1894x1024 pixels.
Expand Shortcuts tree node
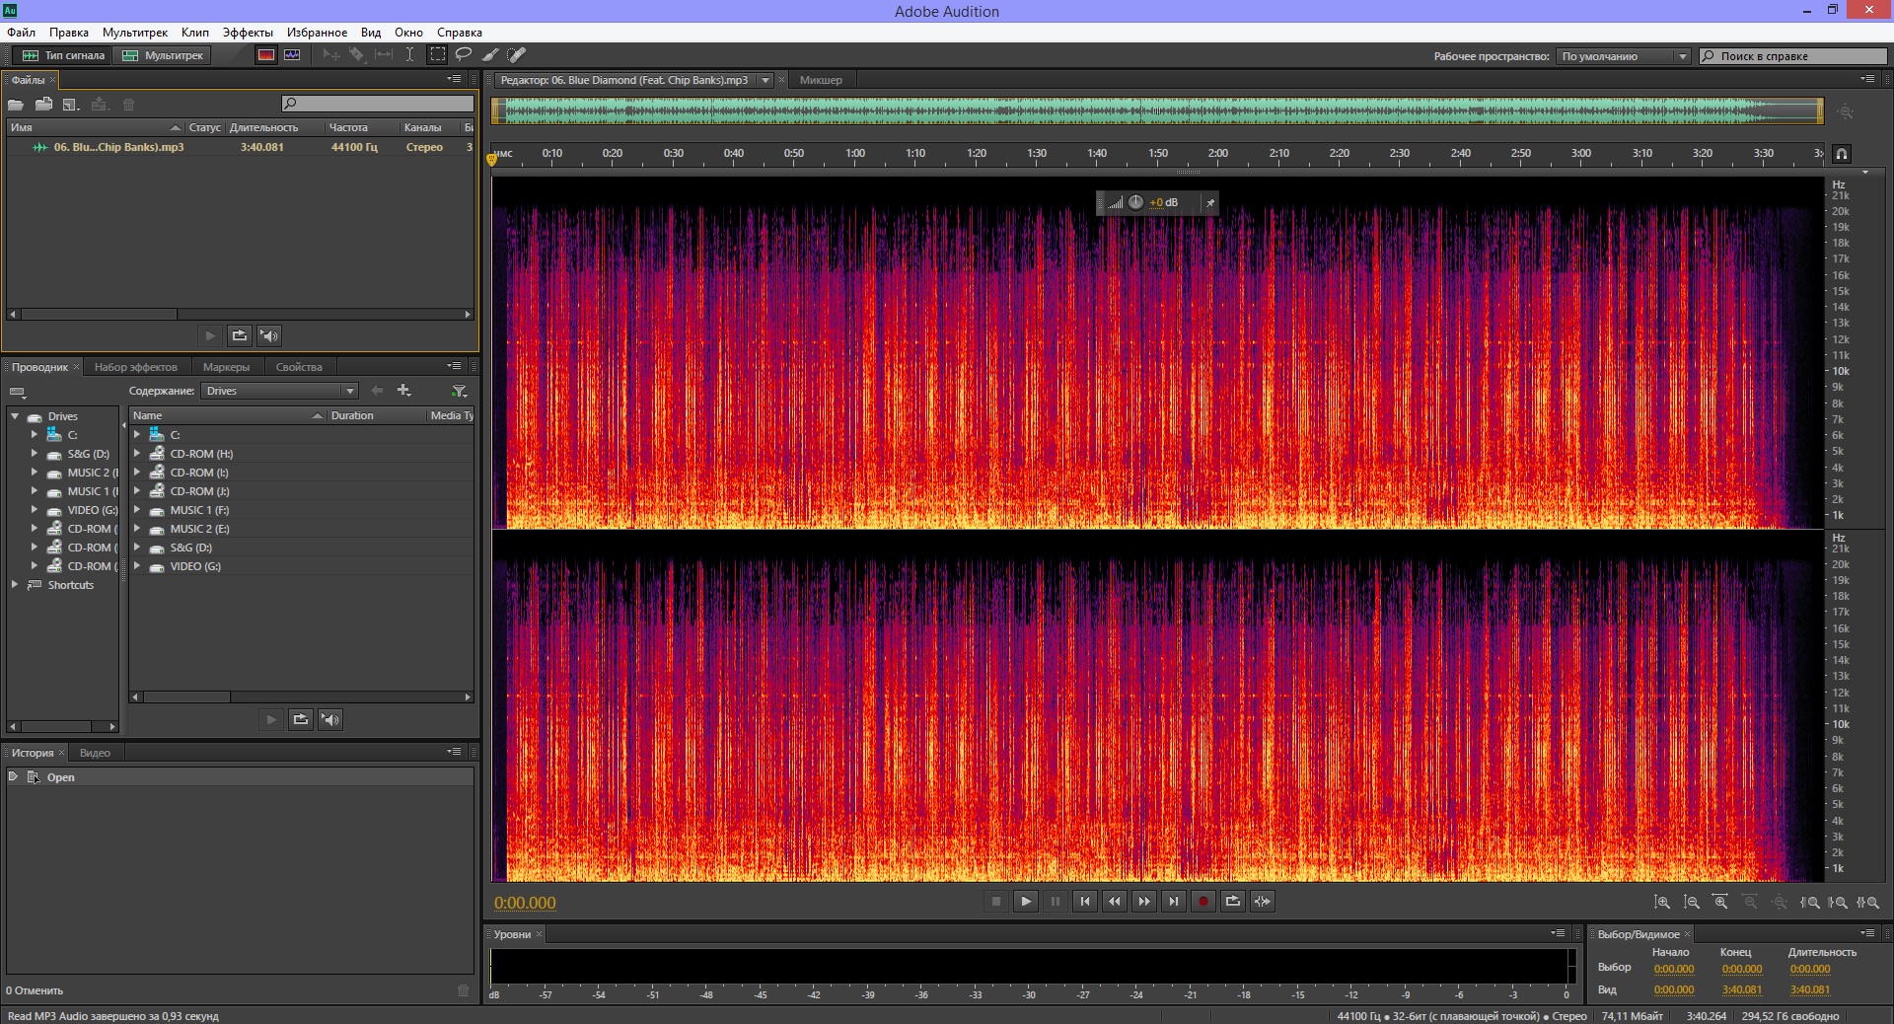[15, 584]
